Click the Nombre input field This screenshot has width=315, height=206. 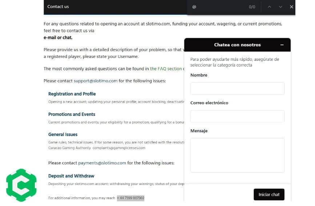(237, 88)
